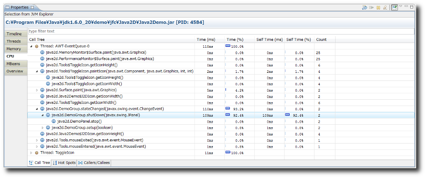Image resolution: width=426 pixels, height=178 pixels.
Task: Sort by the Count column header
Action: click(x=325, y=40)
